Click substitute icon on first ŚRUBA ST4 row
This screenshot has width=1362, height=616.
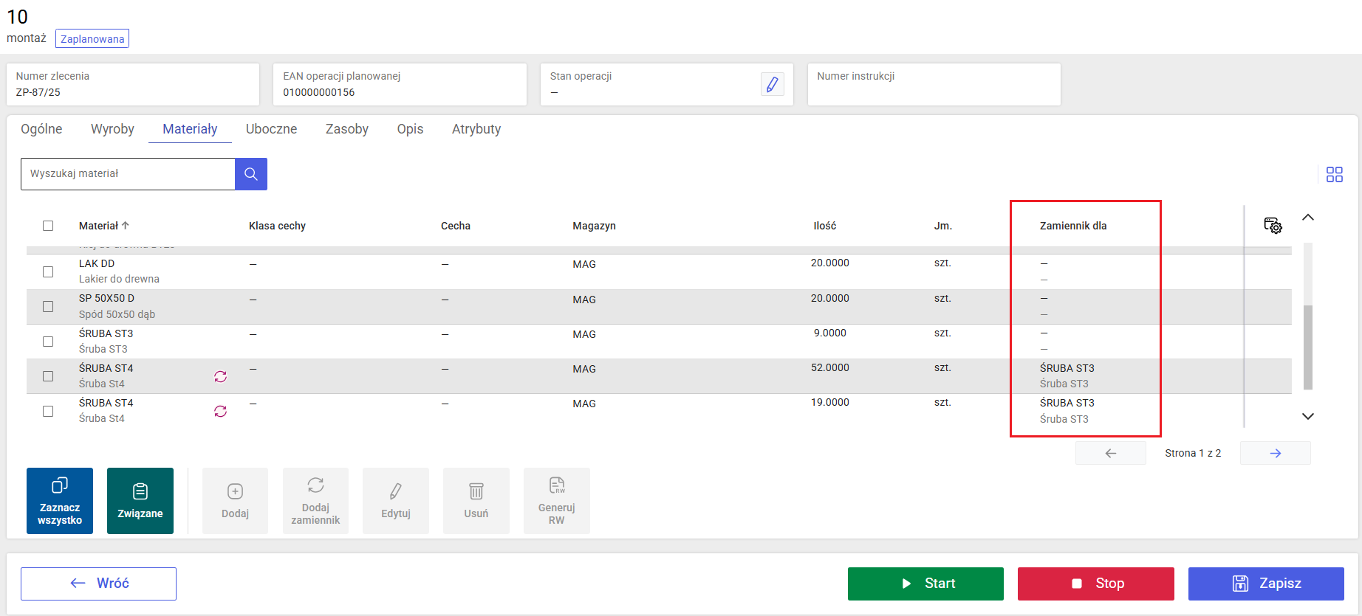coord(220,376)
